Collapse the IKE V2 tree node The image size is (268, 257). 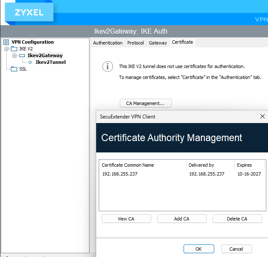pyautogui.click(x=6, y=49)
